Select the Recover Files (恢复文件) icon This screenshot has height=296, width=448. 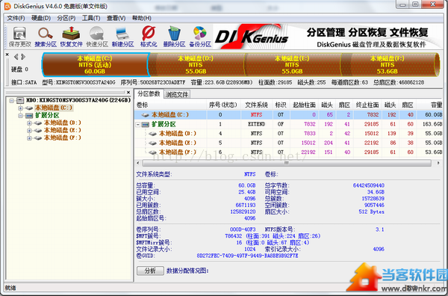tap(71, 37)
